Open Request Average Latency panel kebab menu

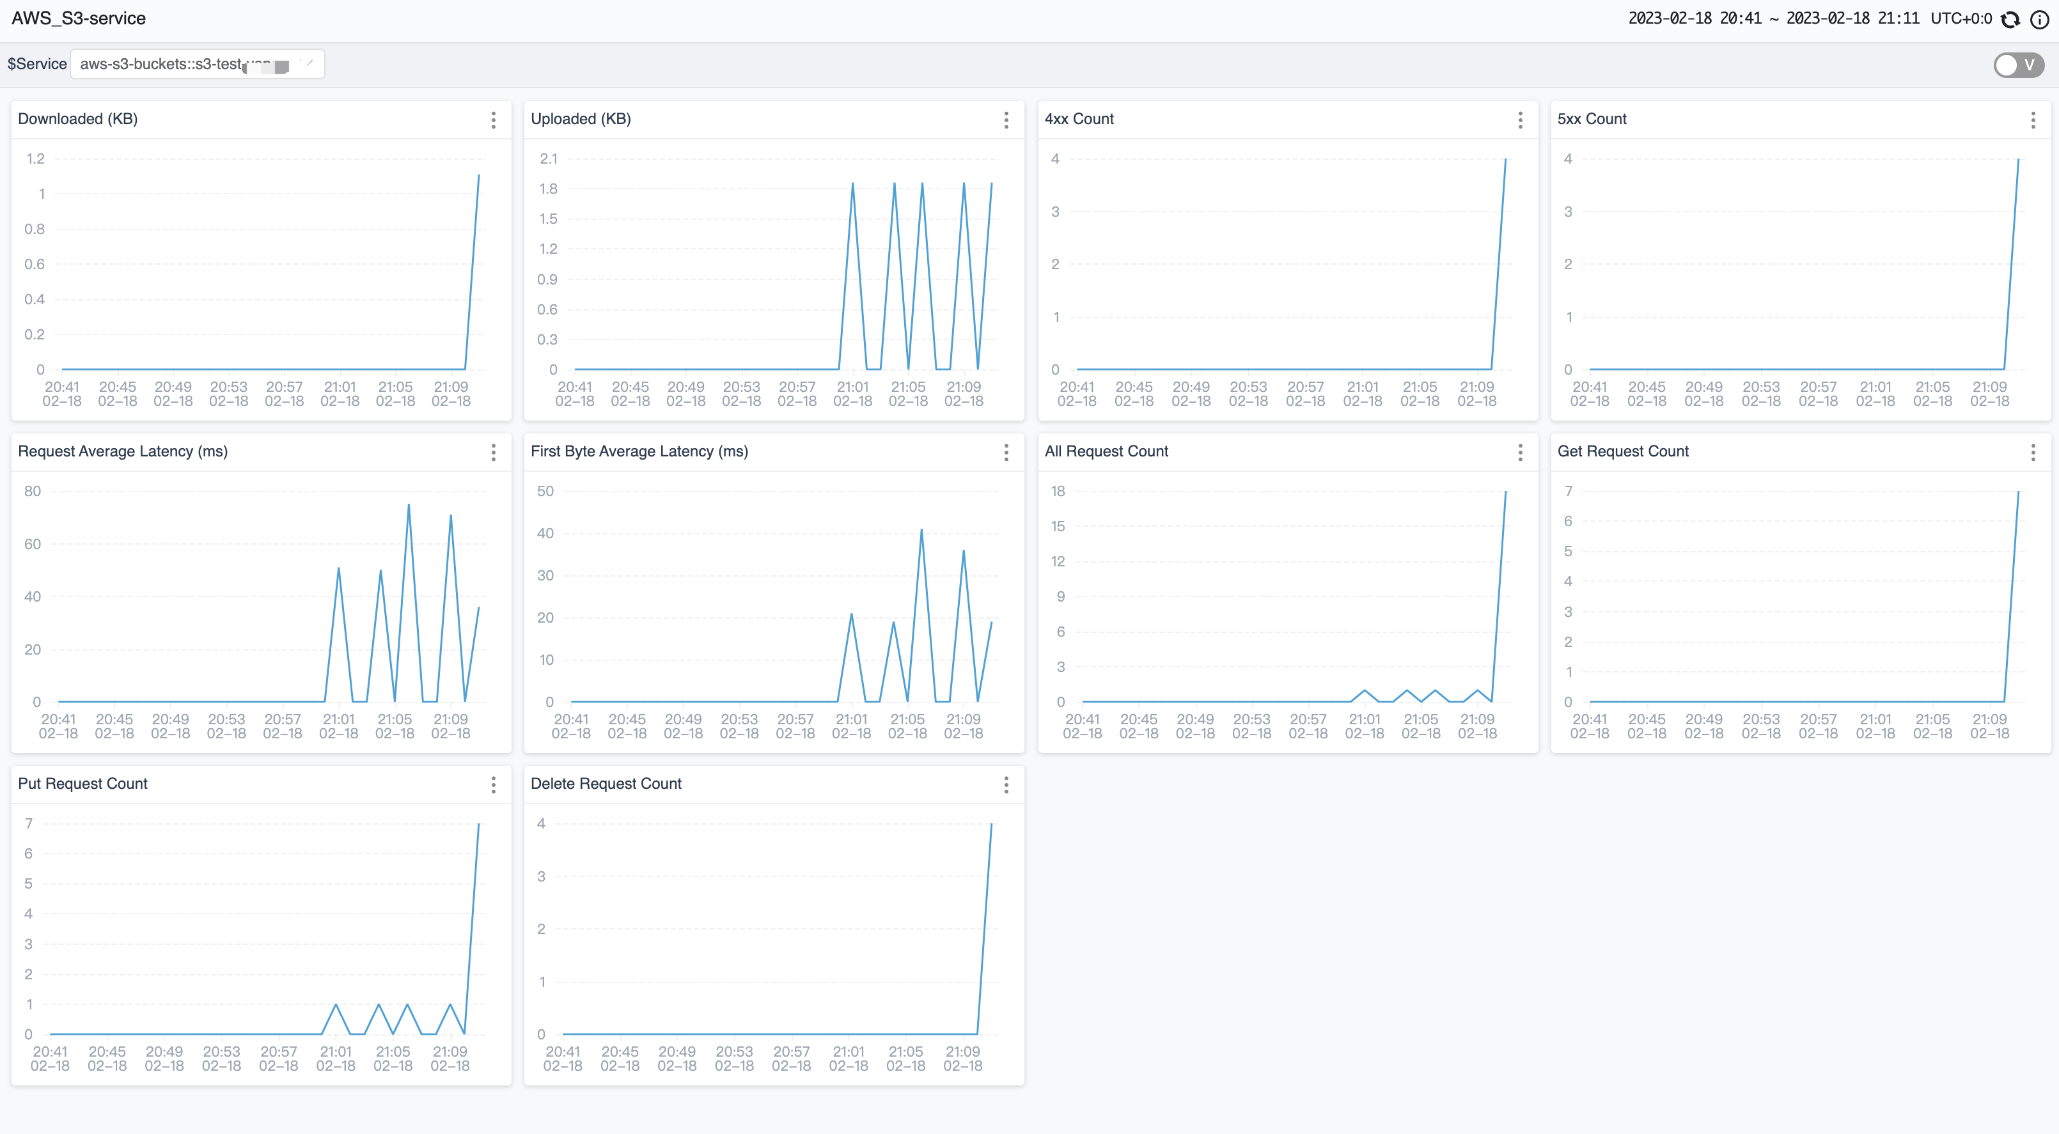[493, 453]
